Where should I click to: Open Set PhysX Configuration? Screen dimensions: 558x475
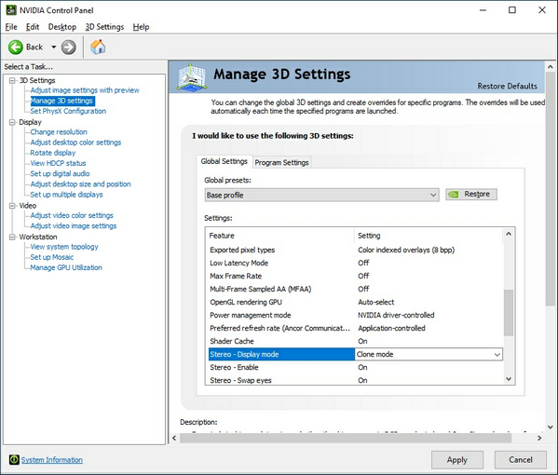pos(68,111)
